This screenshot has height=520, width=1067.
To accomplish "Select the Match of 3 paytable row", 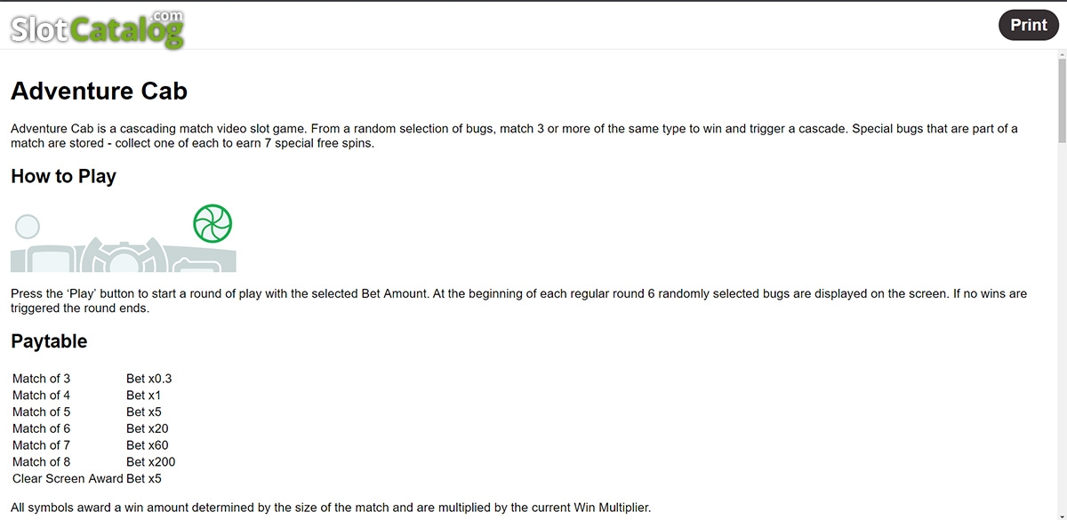I will coord(93,379).
